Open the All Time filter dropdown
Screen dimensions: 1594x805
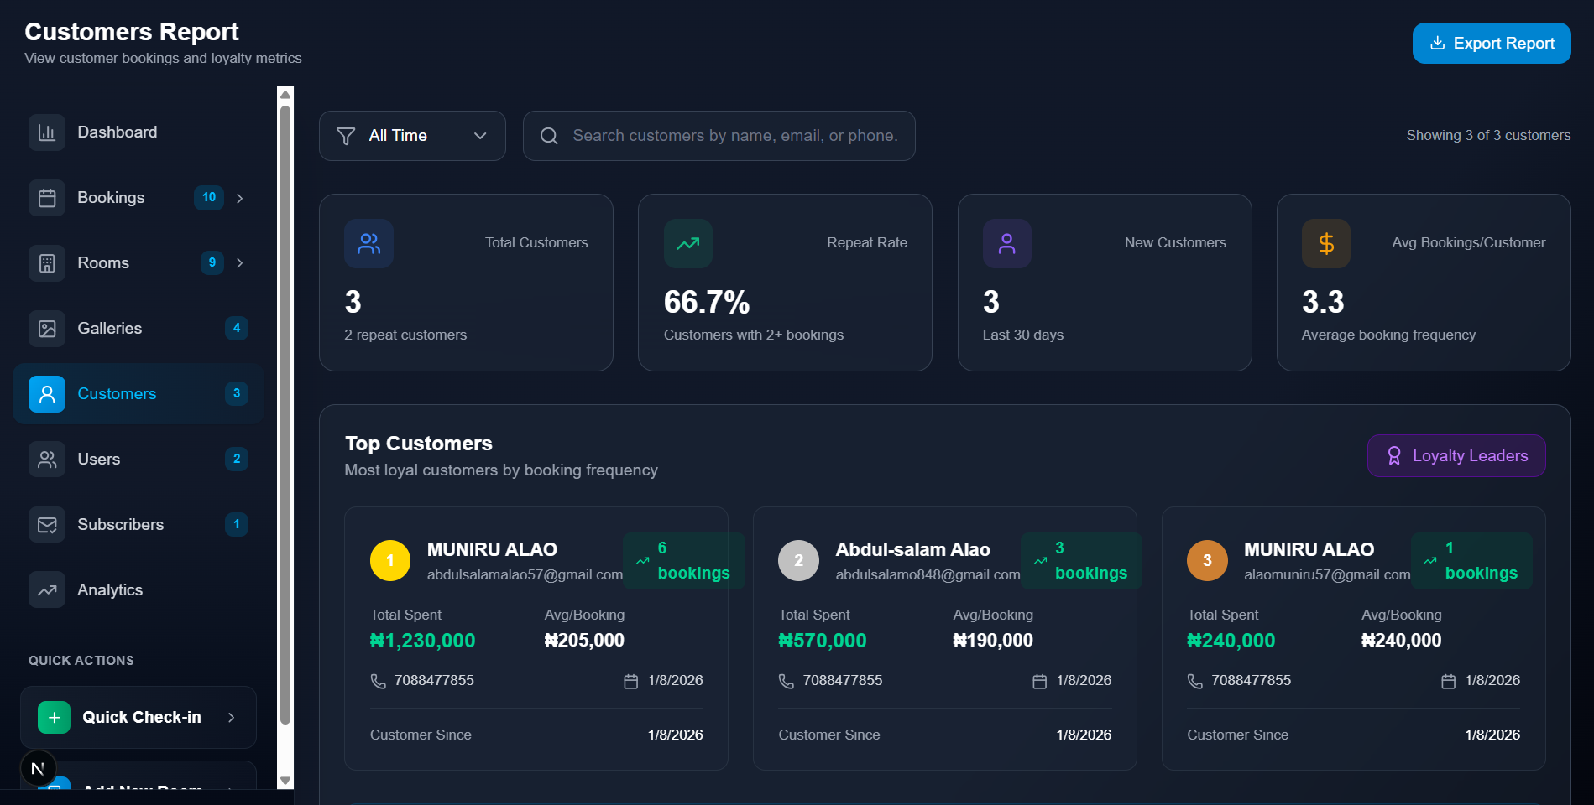(412, 136)
